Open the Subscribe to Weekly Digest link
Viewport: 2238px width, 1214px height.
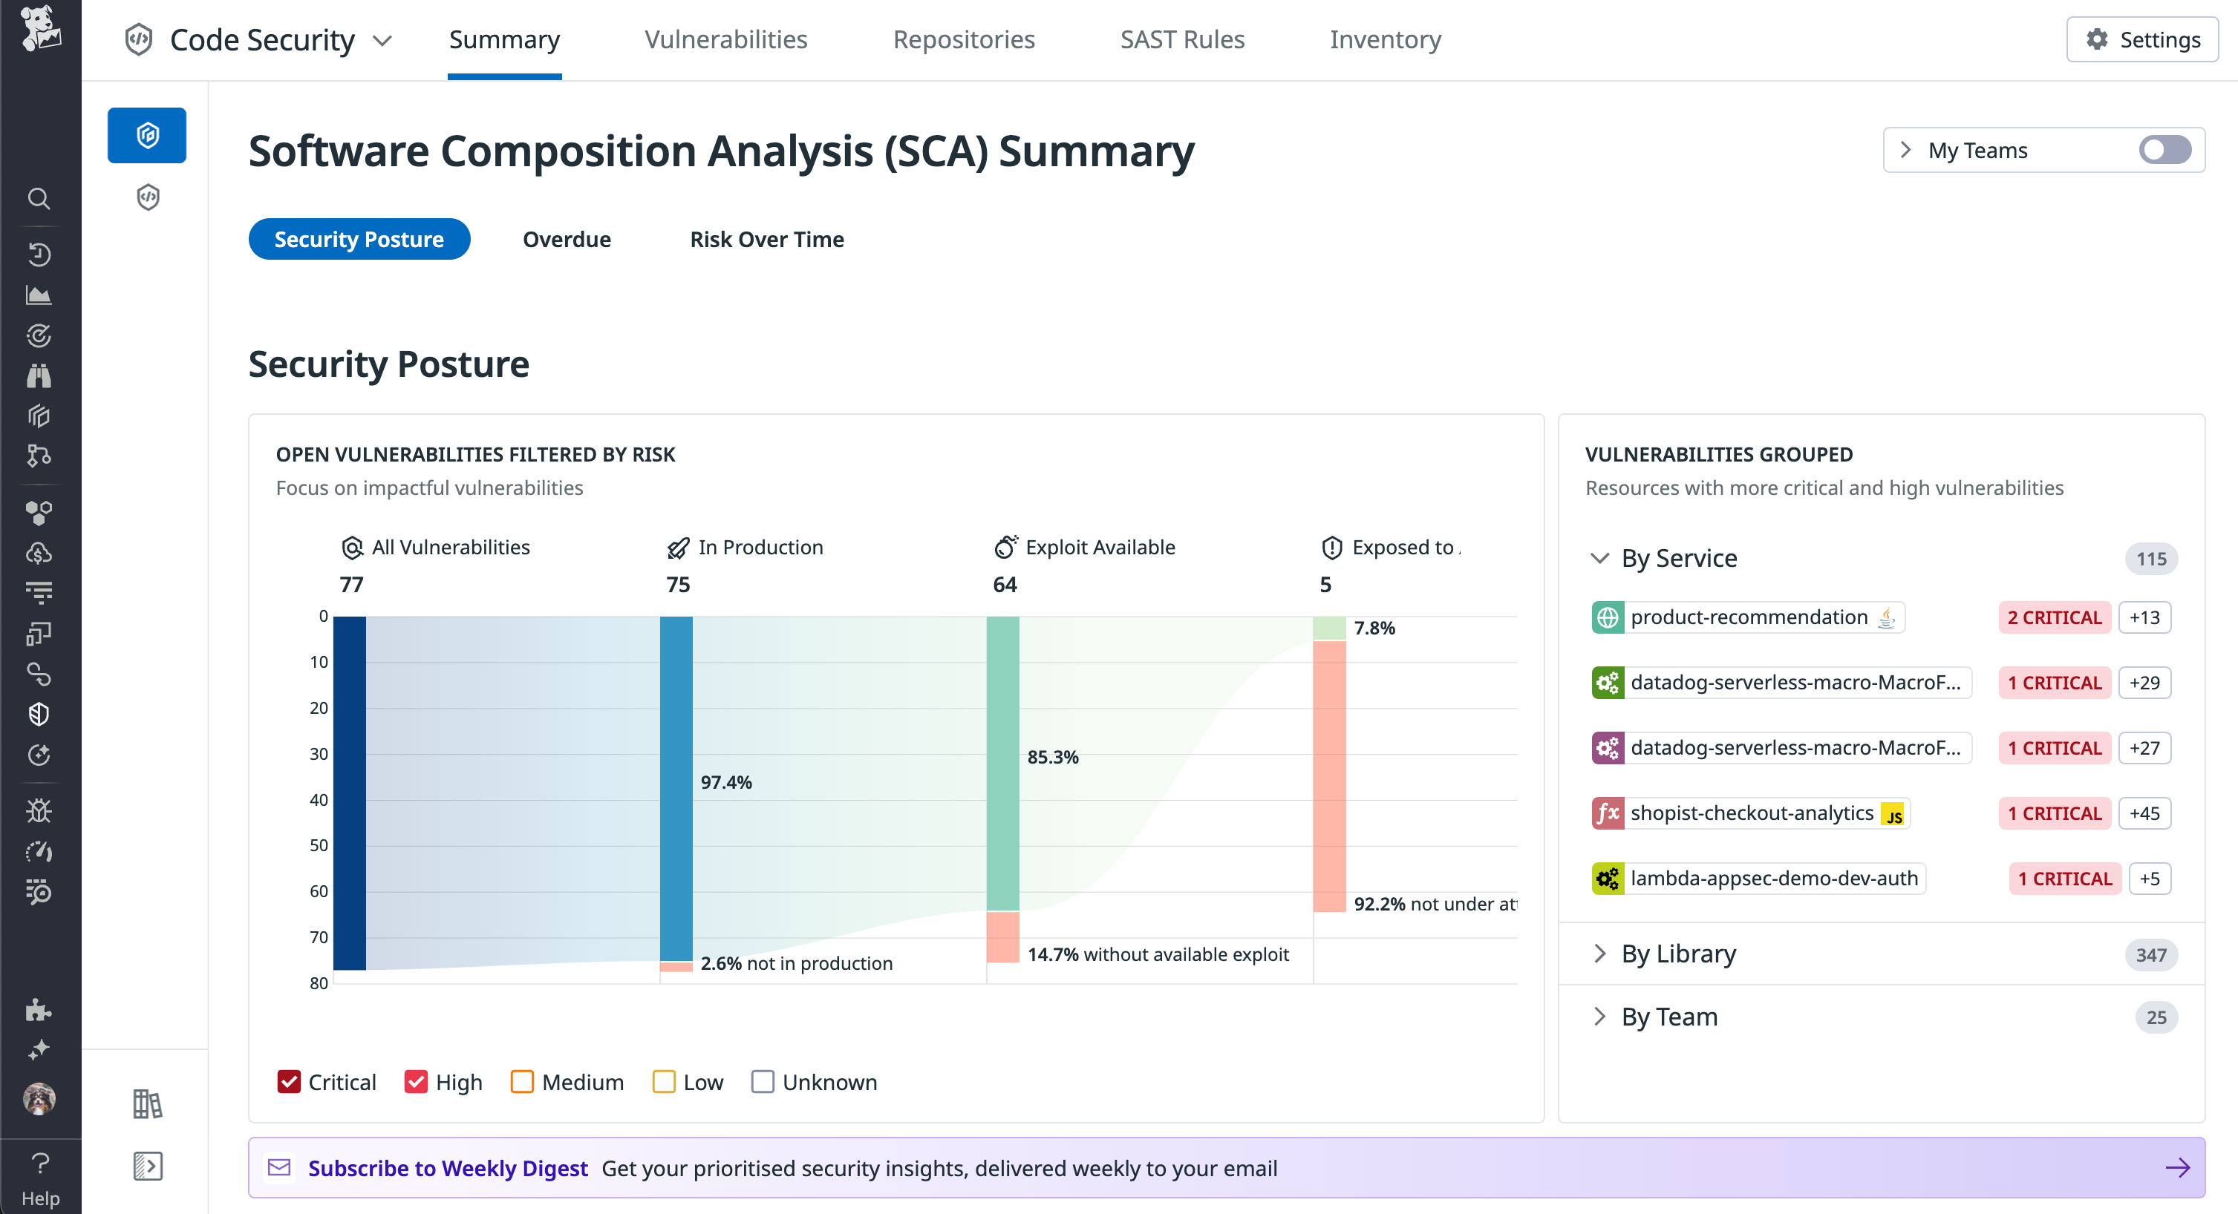tap(449, 1168)
